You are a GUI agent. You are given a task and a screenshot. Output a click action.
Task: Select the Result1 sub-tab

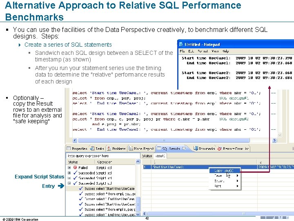click(160, 156)
